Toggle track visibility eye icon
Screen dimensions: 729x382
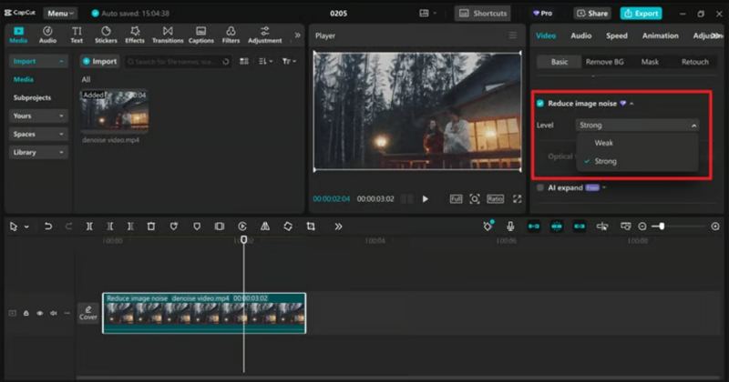click(40, 313)
